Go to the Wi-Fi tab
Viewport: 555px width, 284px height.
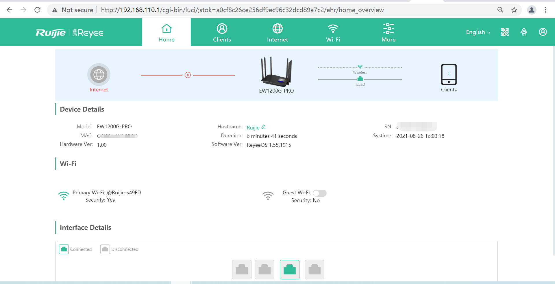[333, 32]
